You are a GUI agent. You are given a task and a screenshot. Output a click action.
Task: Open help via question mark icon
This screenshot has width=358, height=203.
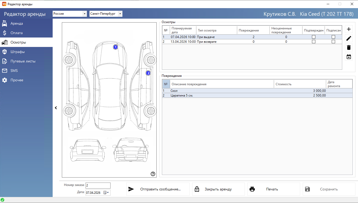click(x=153, y=174)
